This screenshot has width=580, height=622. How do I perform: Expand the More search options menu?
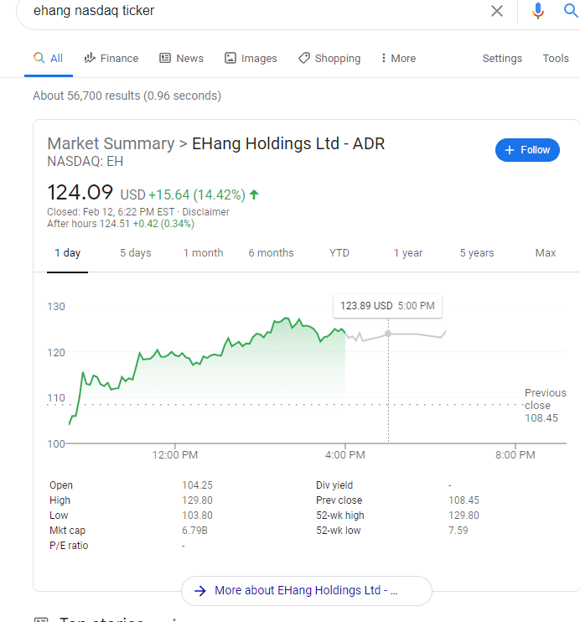397,59
